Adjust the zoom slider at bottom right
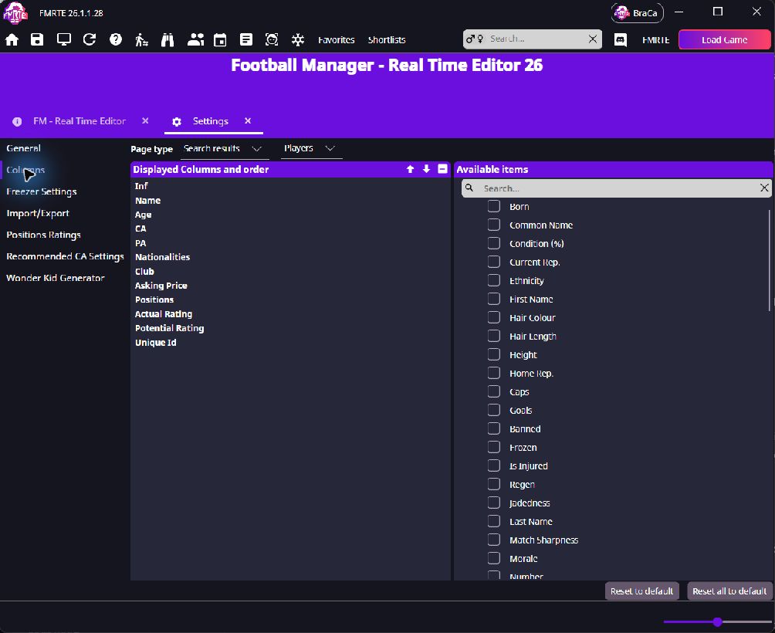Screen dimensions: 775x633 (x=717, y=621)
